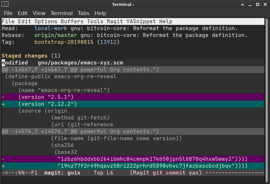This screenshot has width=270, height=184.
Task: Close the terminal window
Action: 265,5
